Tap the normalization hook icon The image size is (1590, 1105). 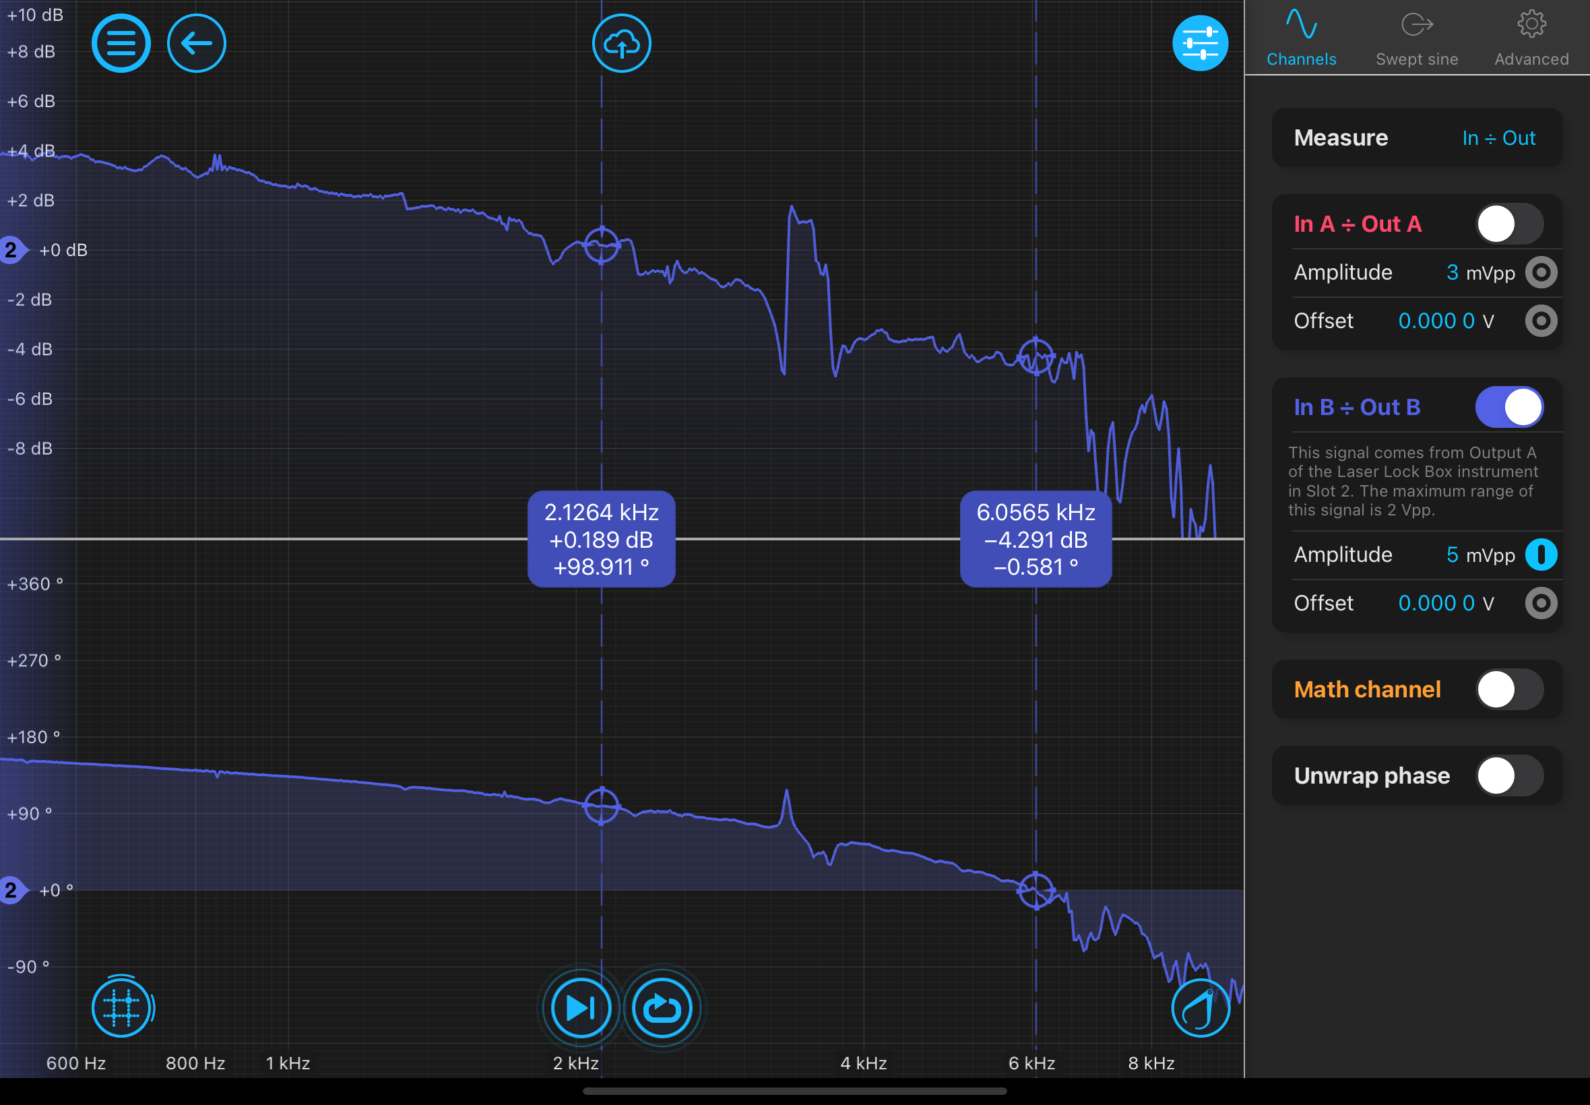click(x=1201, y=1007)
